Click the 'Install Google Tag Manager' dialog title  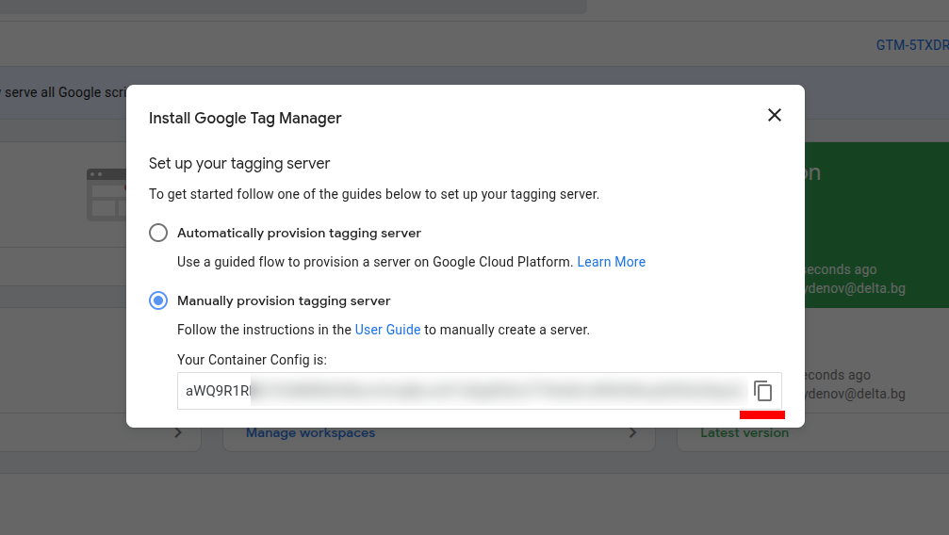245,118
